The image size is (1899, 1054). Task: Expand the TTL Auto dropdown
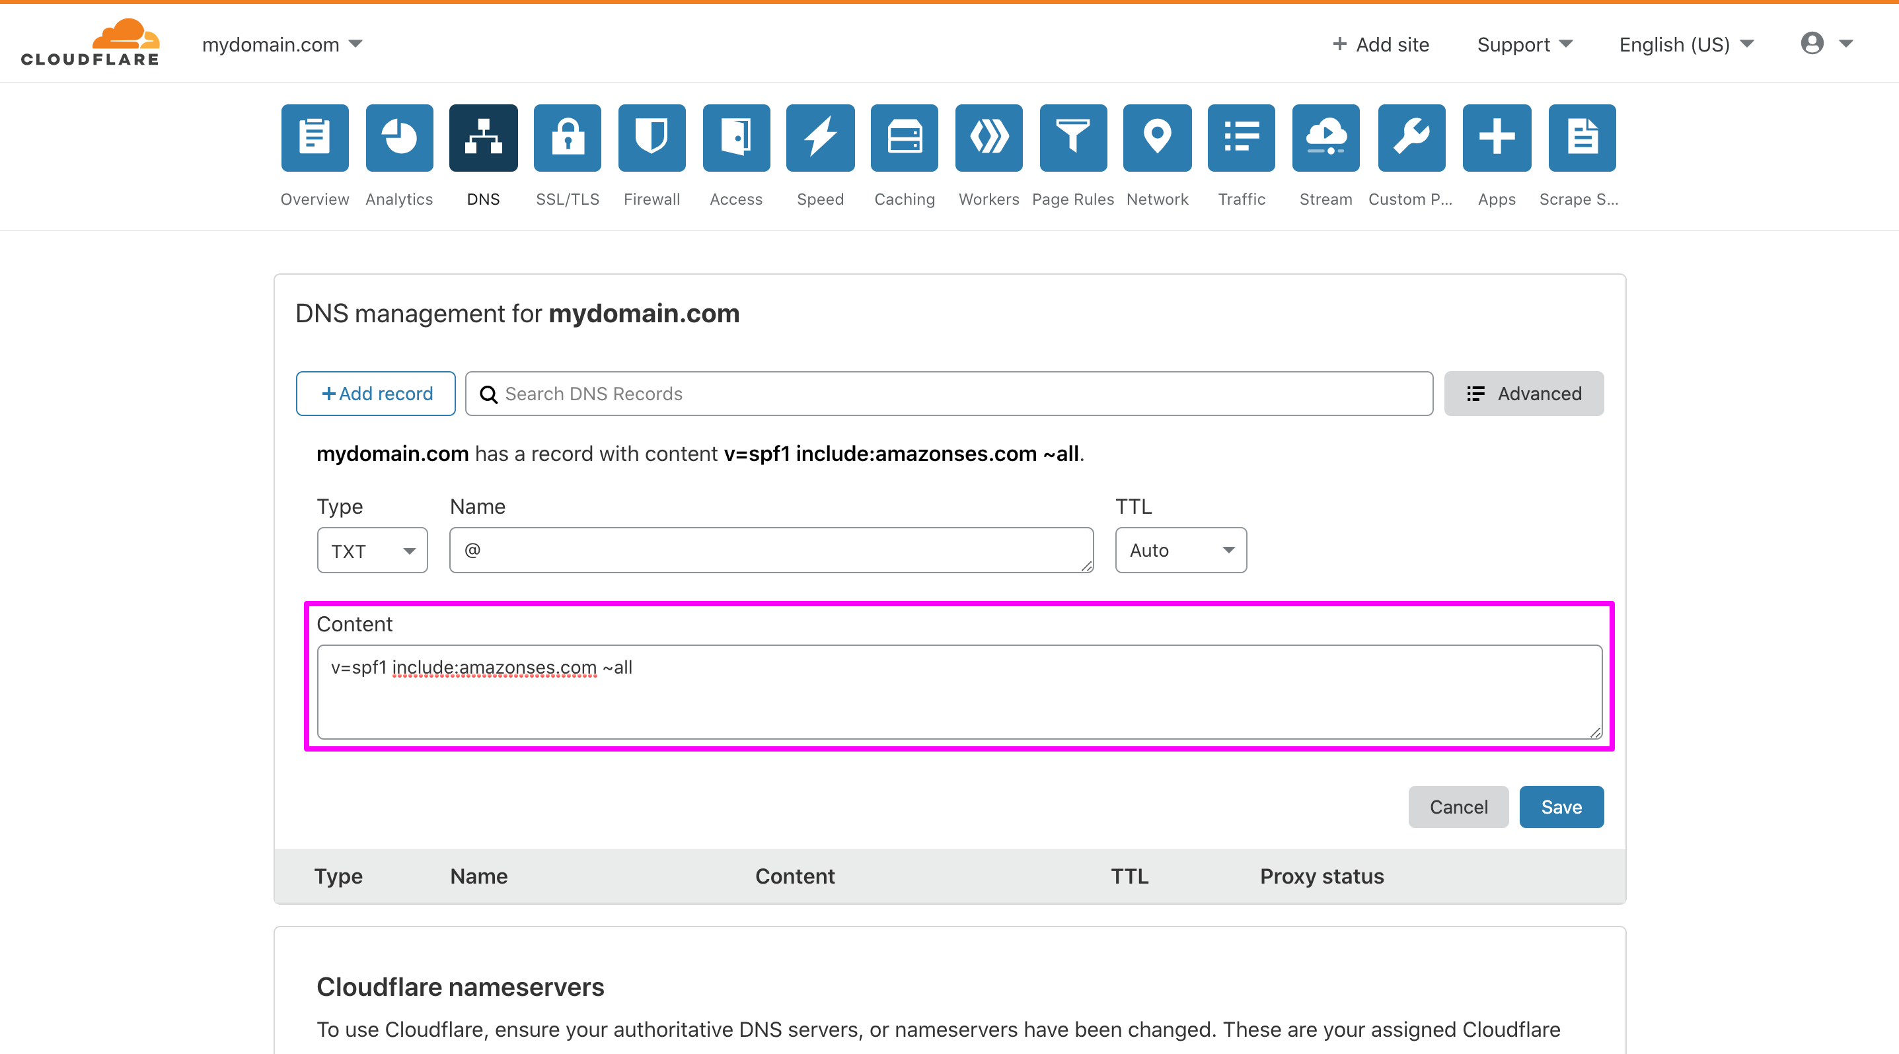coord(1176,549)
